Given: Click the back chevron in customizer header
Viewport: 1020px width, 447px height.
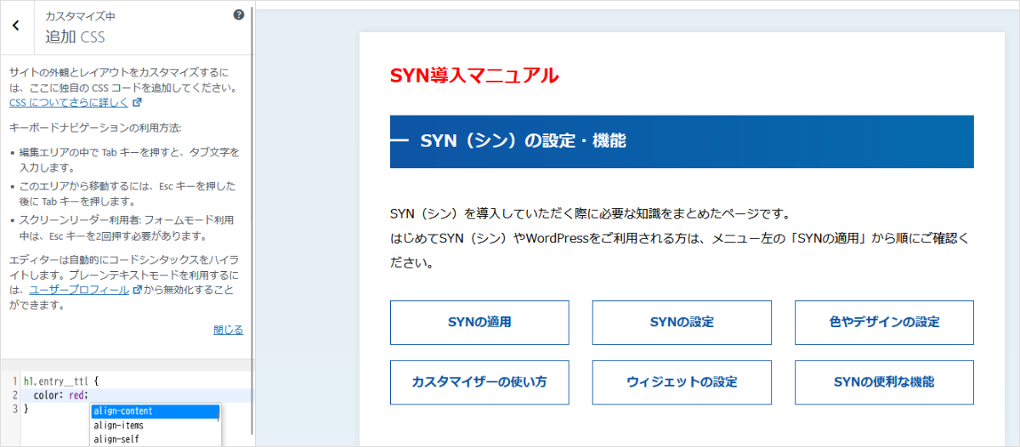Looking at the screenshot, I should click(x=16, y=26).
